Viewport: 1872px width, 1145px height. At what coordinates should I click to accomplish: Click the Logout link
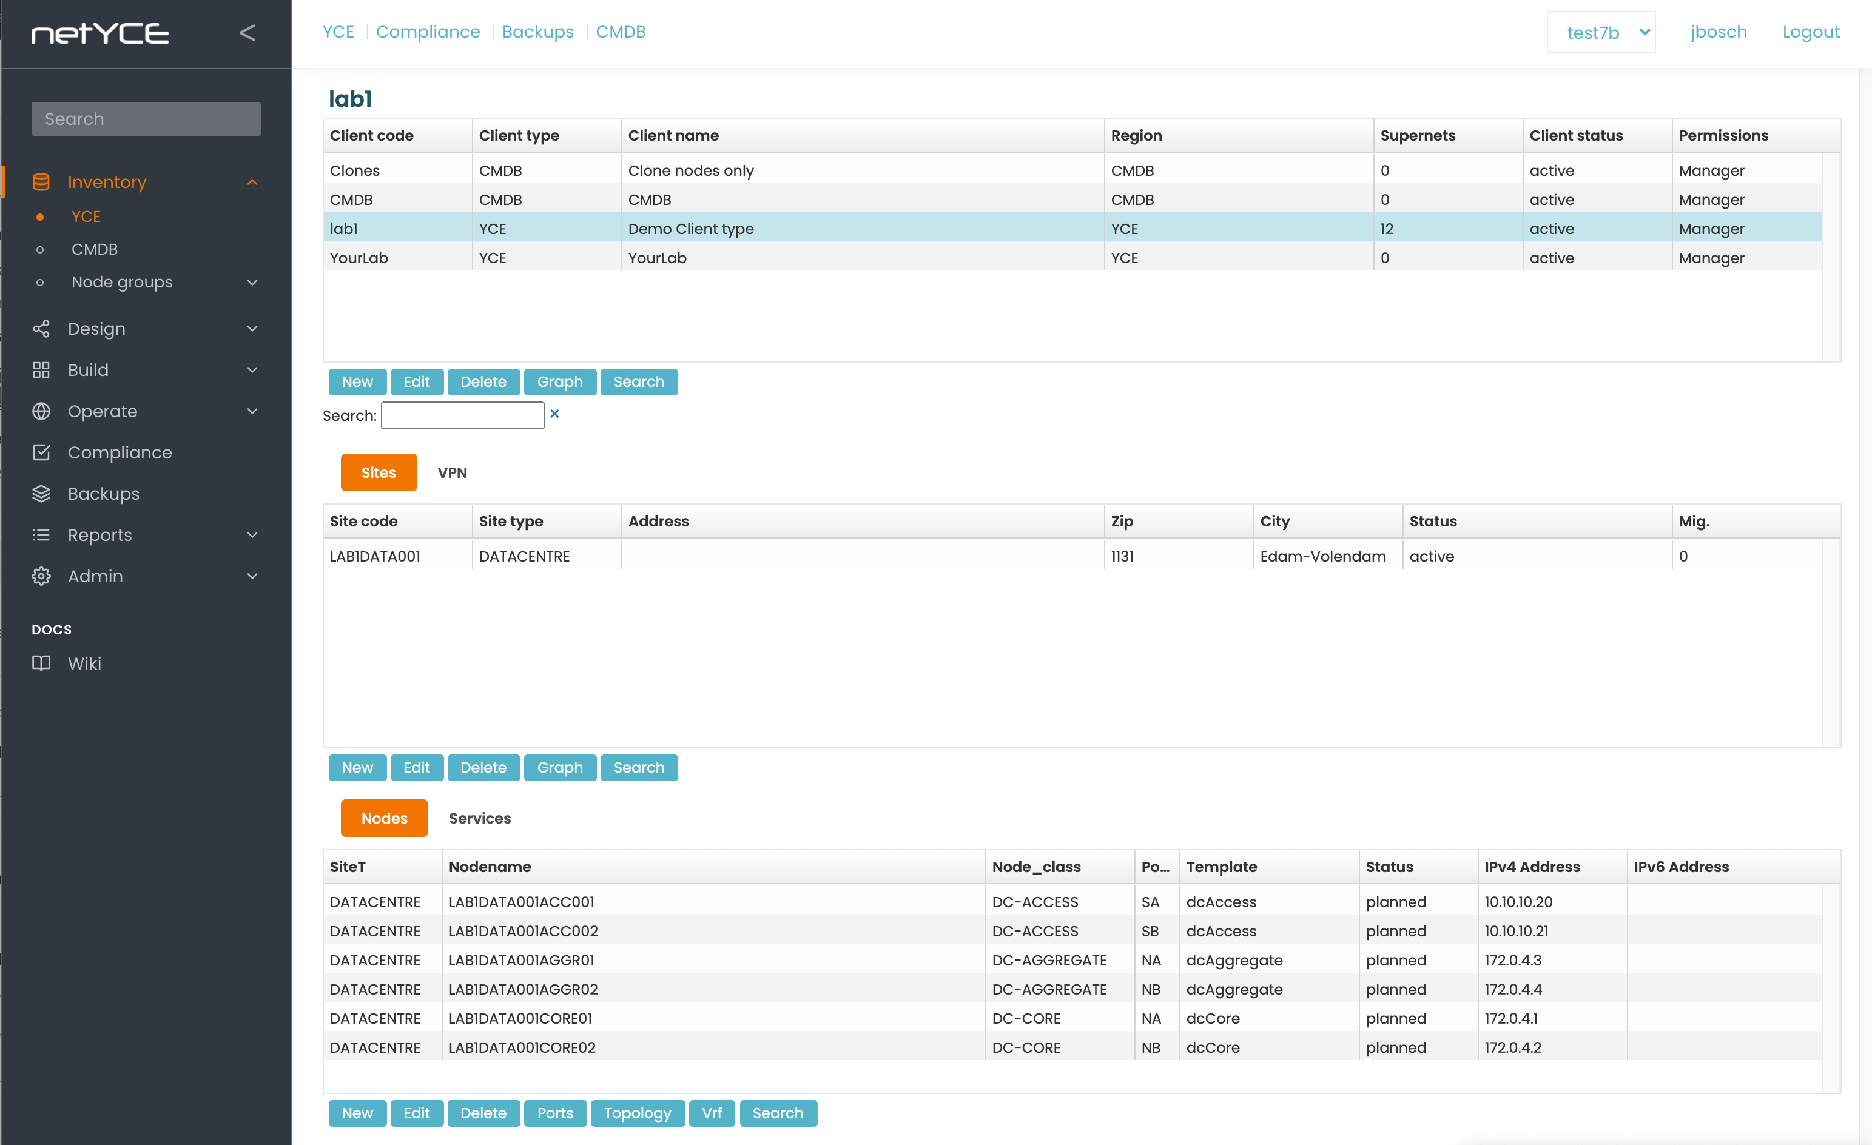tap(1811, 32)
